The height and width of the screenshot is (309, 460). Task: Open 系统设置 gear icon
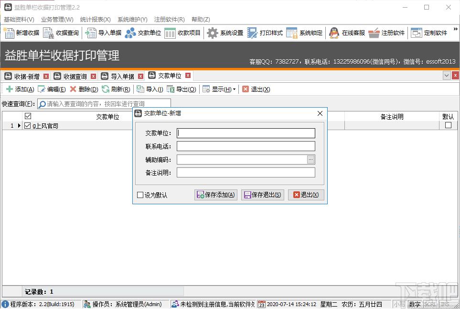click(x=213, y=33)
